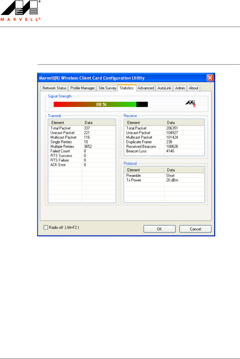
Task: Select the Duplicate Frame row
Action: click(x=164, y=142)
